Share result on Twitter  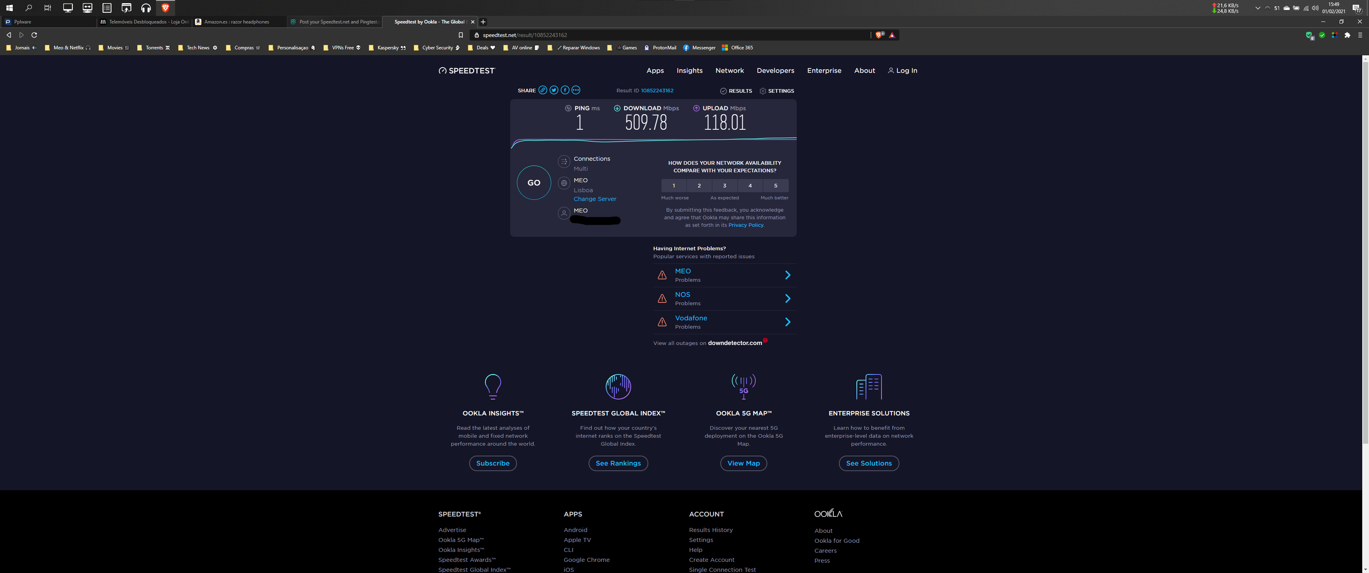click(554, 90)
